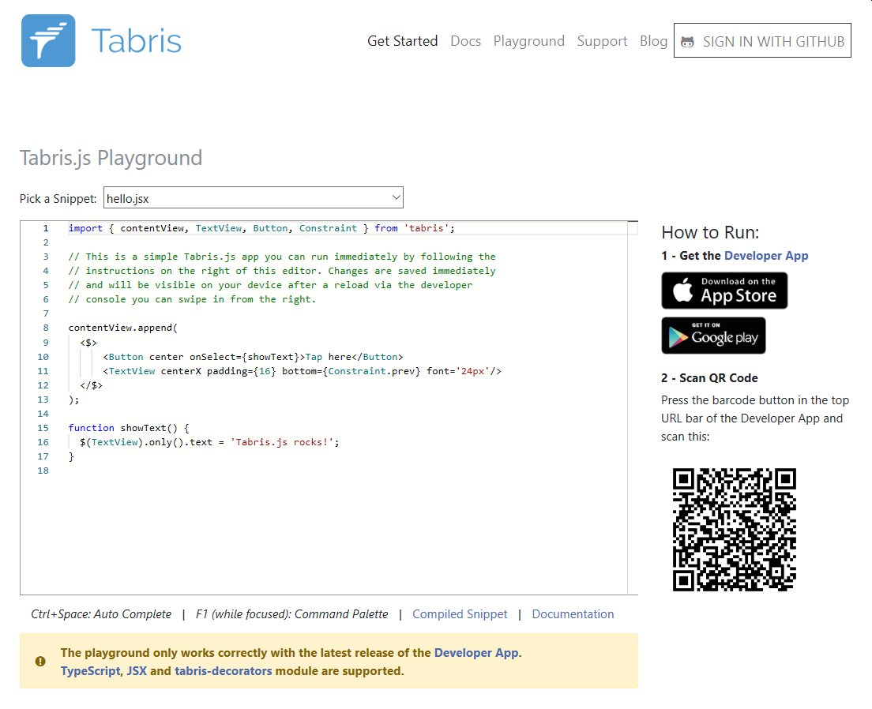Viewport: 872px width, 709px height.
Task: Click Download on the App Store badge
Action: click(x=724, y=291)
